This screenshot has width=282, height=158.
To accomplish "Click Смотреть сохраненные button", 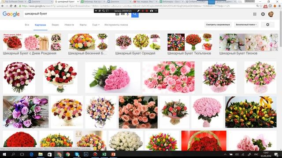I will point(218,25).
